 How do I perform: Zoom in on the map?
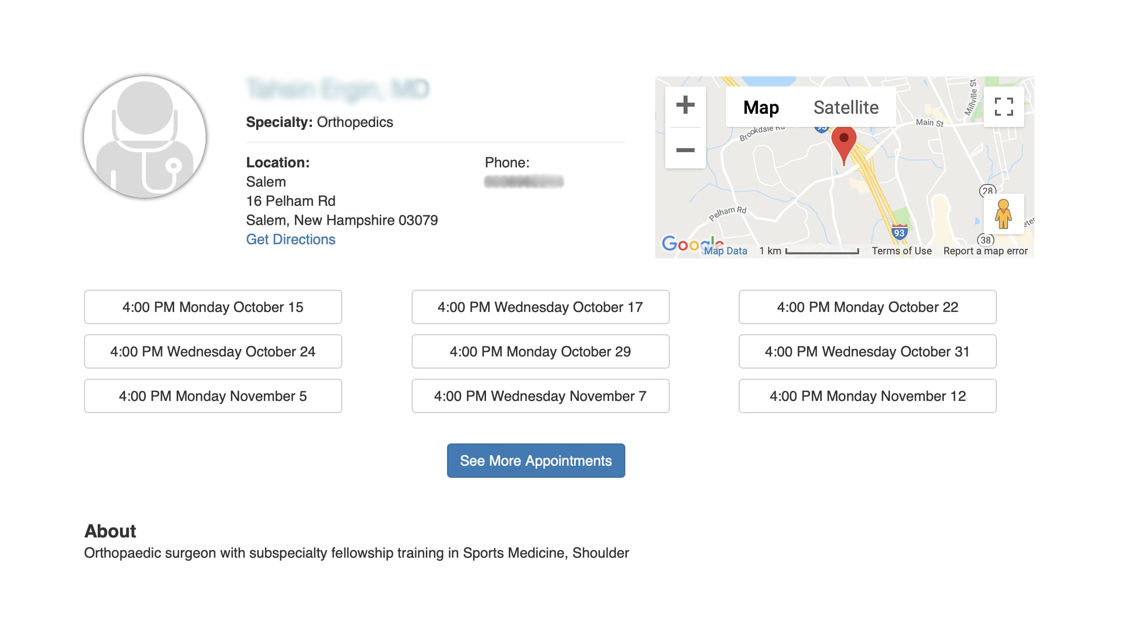click(x=685, y=106)
